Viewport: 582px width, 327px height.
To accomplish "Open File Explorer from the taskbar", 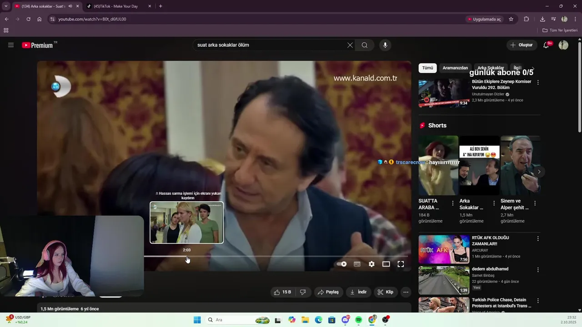I will pos(305,320).
